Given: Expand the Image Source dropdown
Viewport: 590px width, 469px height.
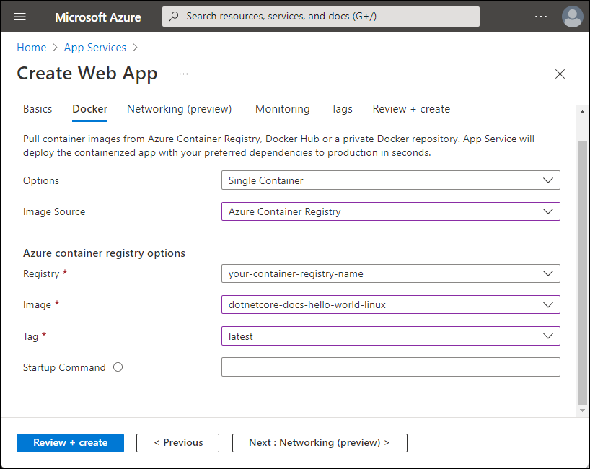Looking at the screenshot, I should pyautogui.click(x=390, y=211).
